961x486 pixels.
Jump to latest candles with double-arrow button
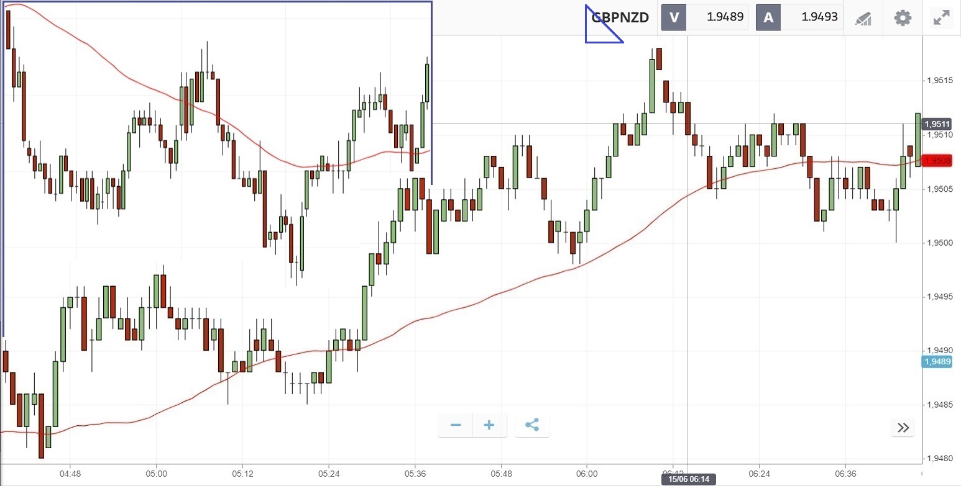903,427
